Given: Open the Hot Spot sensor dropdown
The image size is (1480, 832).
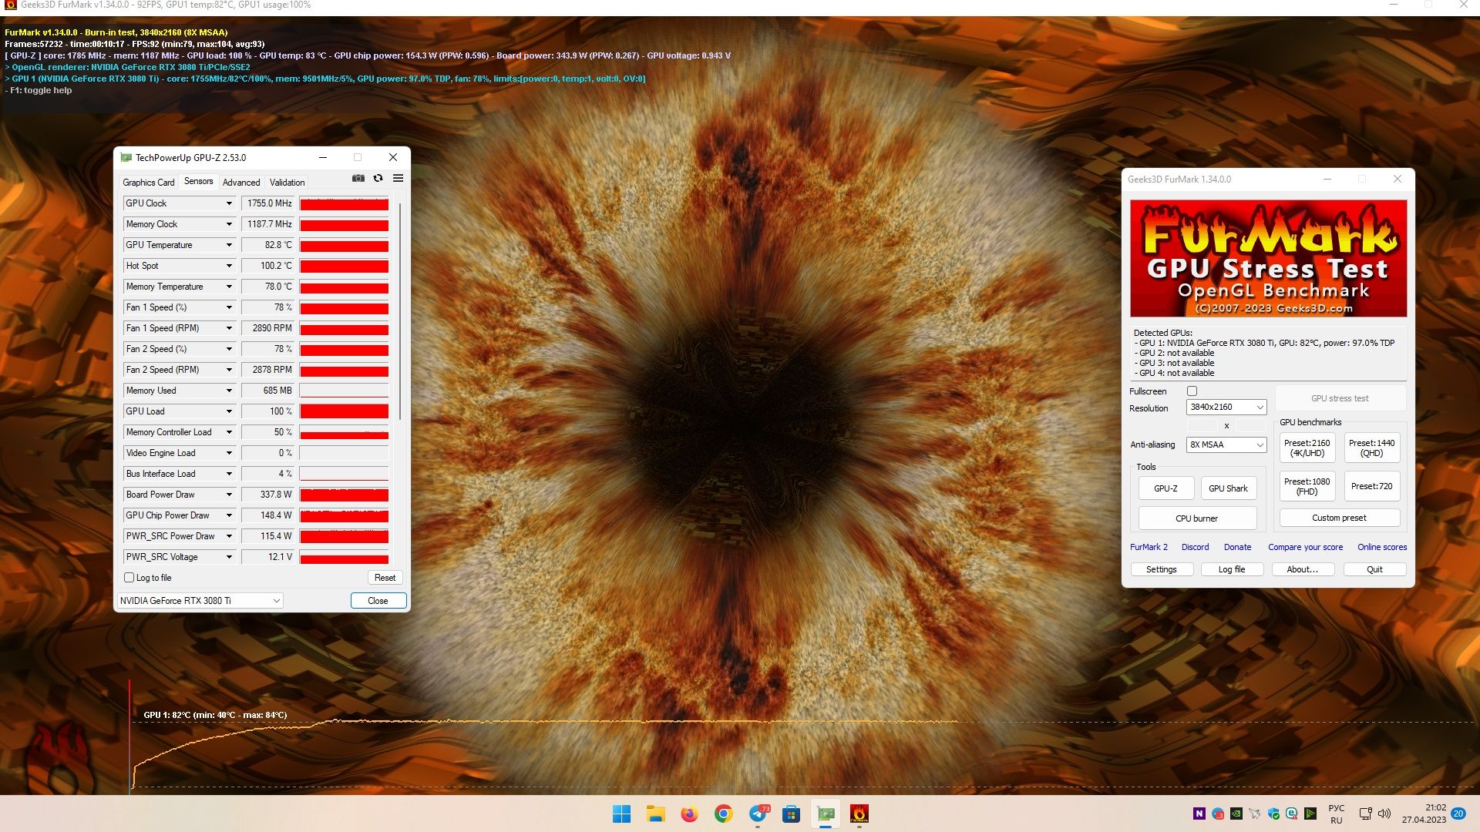Looking at the screenshot, I should tap(229, 266).
